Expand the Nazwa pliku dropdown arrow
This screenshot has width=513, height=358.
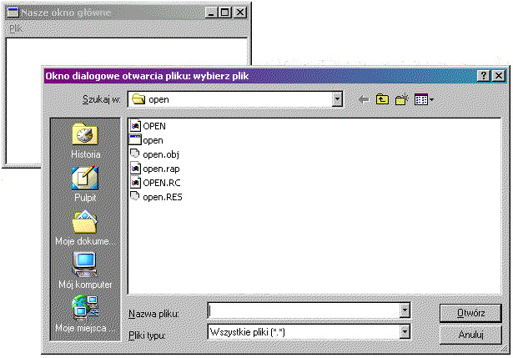(405, 311)
